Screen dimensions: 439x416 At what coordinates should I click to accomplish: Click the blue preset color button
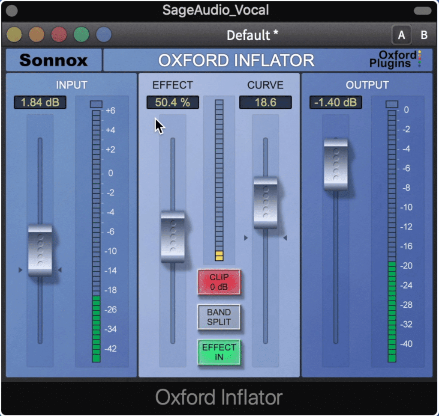click(x=104, y=35)
